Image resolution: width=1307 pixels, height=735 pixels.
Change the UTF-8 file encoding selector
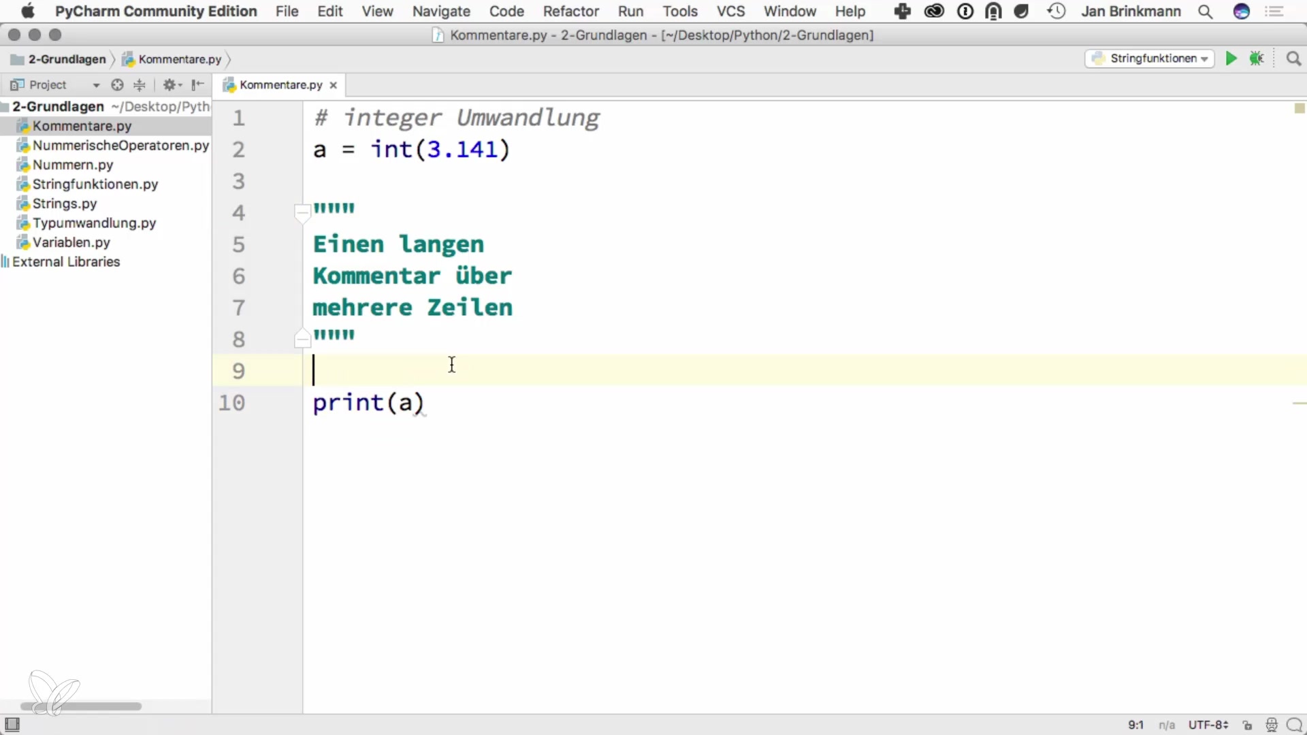point(1208,725)
